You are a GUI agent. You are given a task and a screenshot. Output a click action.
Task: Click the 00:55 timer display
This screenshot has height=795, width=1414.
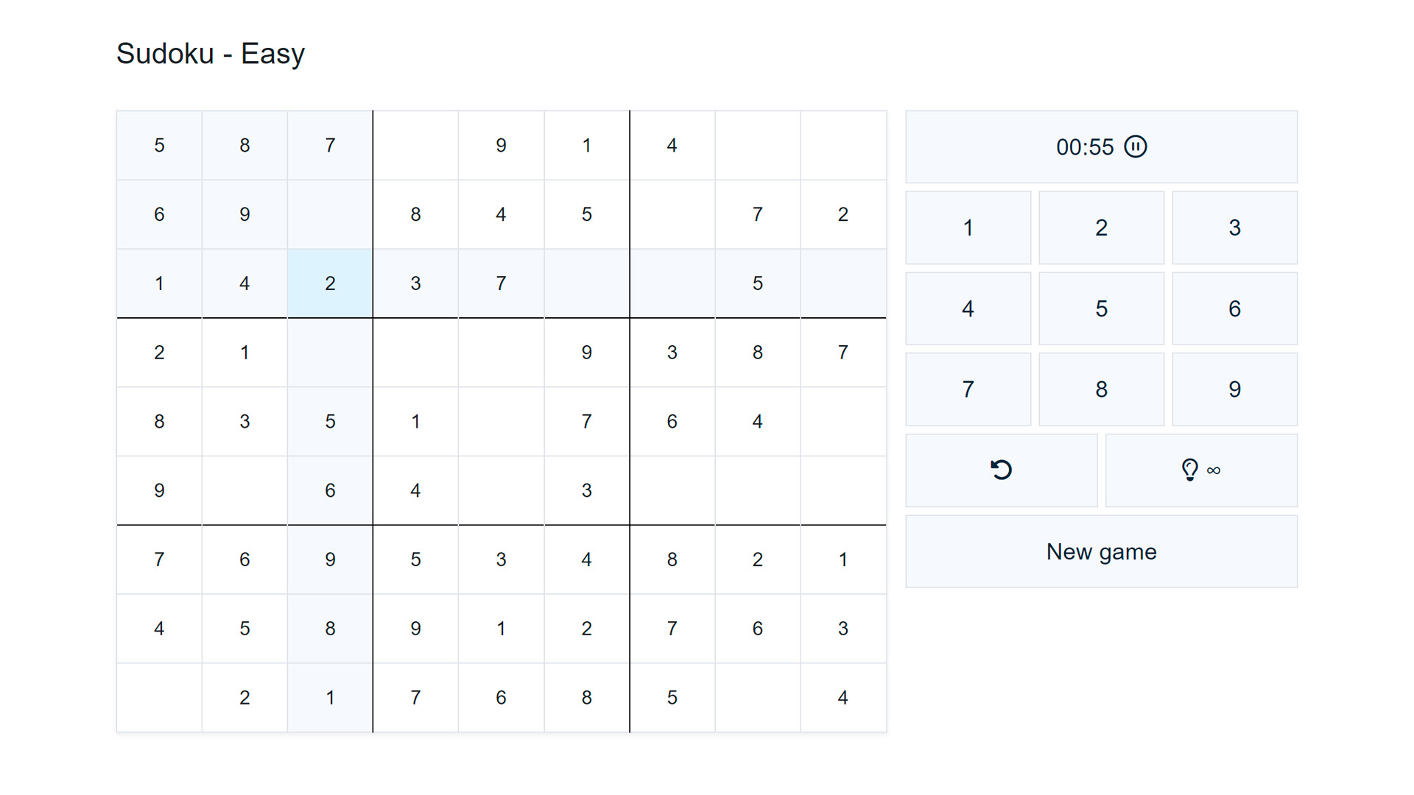[x=1085, y=146]
